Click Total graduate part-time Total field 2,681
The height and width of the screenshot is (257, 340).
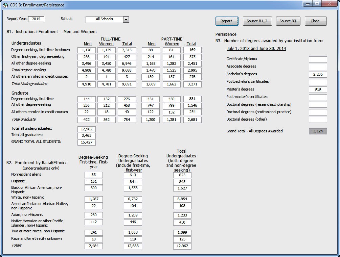(192, 120)
